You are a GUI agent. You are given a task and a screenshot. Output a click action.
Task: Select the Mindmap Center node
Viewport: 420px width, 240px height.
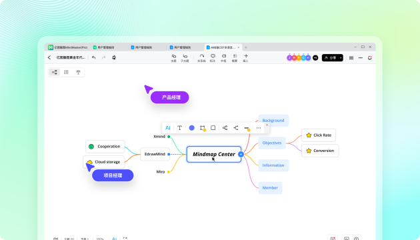(x=214, y=154)
